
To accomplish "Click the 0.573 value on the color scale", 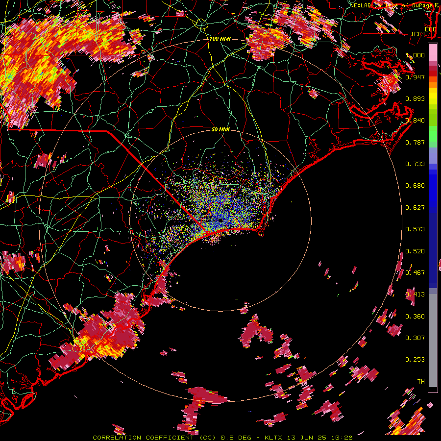I will 415,229.
